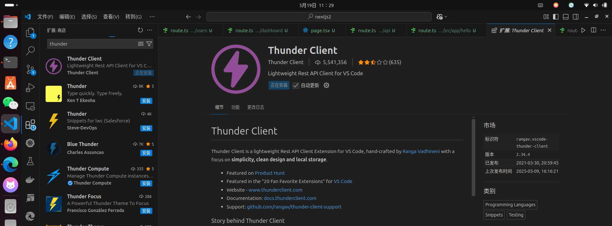Open www.thunderclient.com website link
612x226 pixels.
pyautogui.click(x=275, y=190)
